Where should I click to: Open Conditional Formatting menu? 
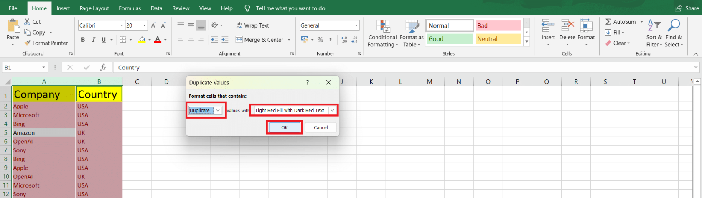click(x=383, y=33)
